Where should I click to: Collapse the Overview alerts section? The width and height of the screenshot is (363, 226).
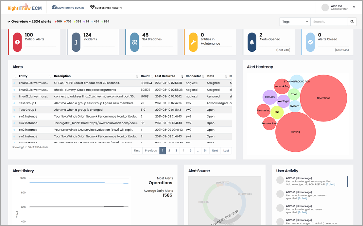point(9,22)
